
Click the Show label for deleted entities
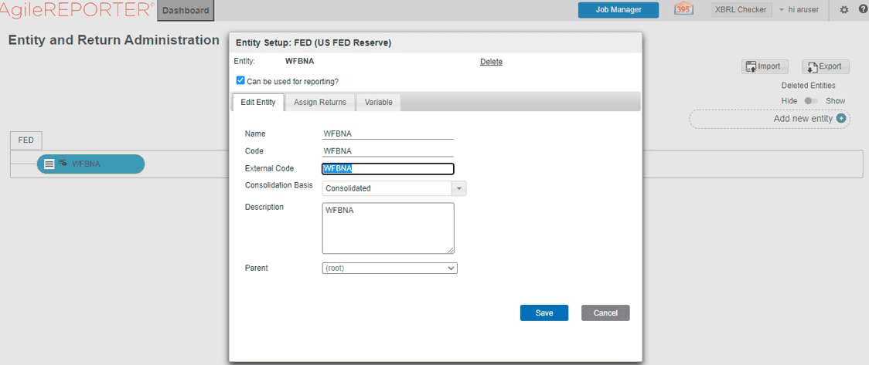[x=835, y=101]
